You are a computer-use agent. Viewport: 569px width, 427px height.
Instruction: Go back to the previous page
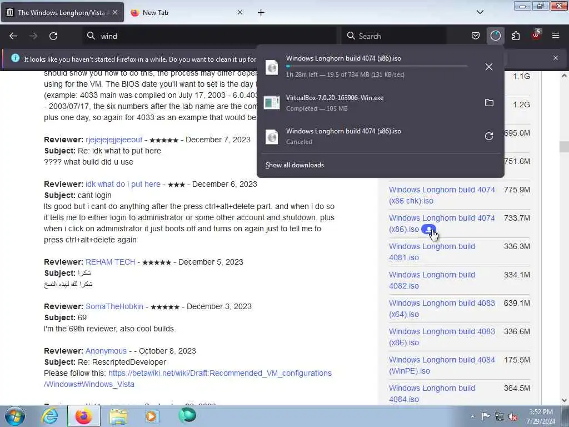[13, 36]
